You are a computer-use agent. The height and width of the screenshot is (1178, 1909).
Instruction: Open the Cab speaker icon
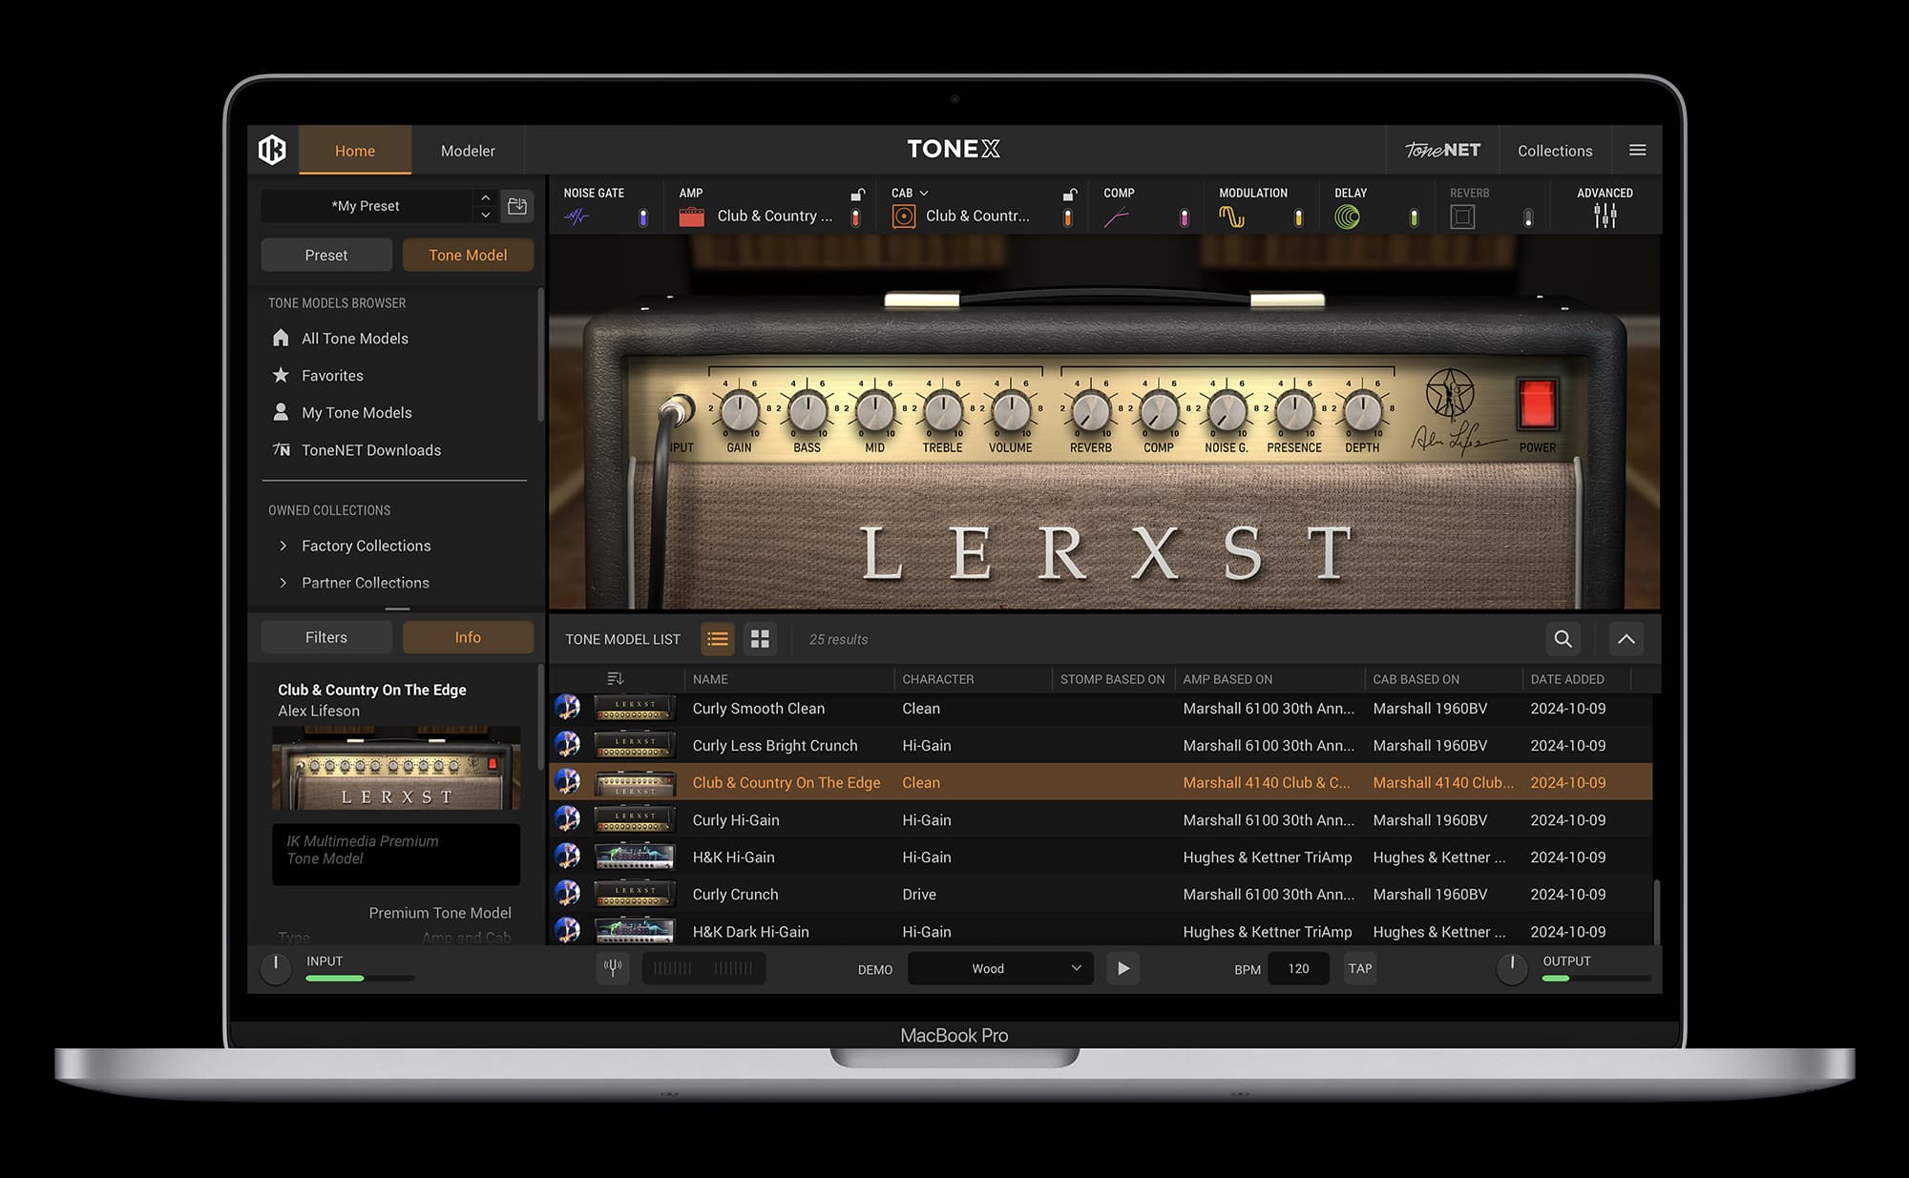tap(904, 215)
